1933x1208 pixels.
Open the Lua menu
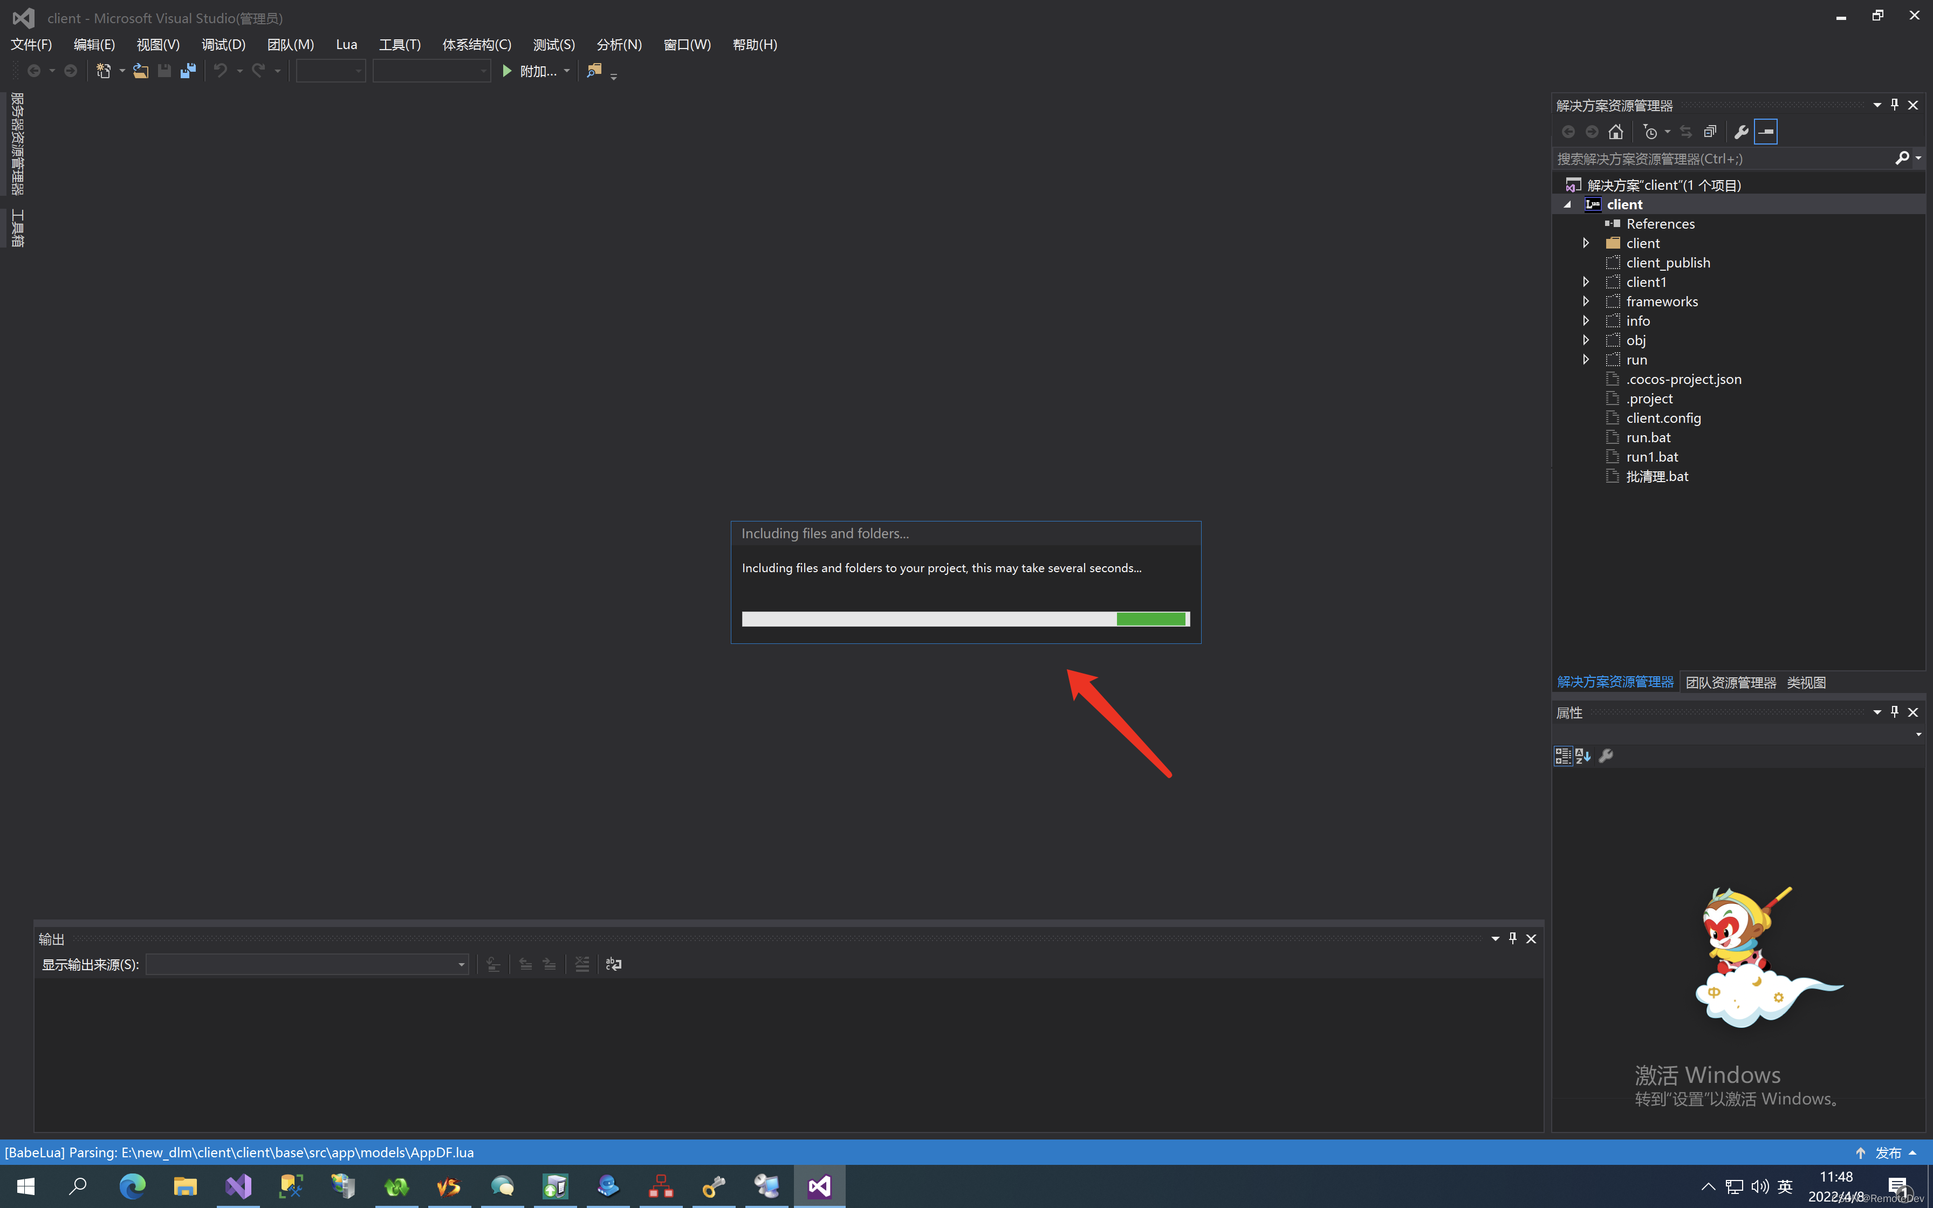346,45
